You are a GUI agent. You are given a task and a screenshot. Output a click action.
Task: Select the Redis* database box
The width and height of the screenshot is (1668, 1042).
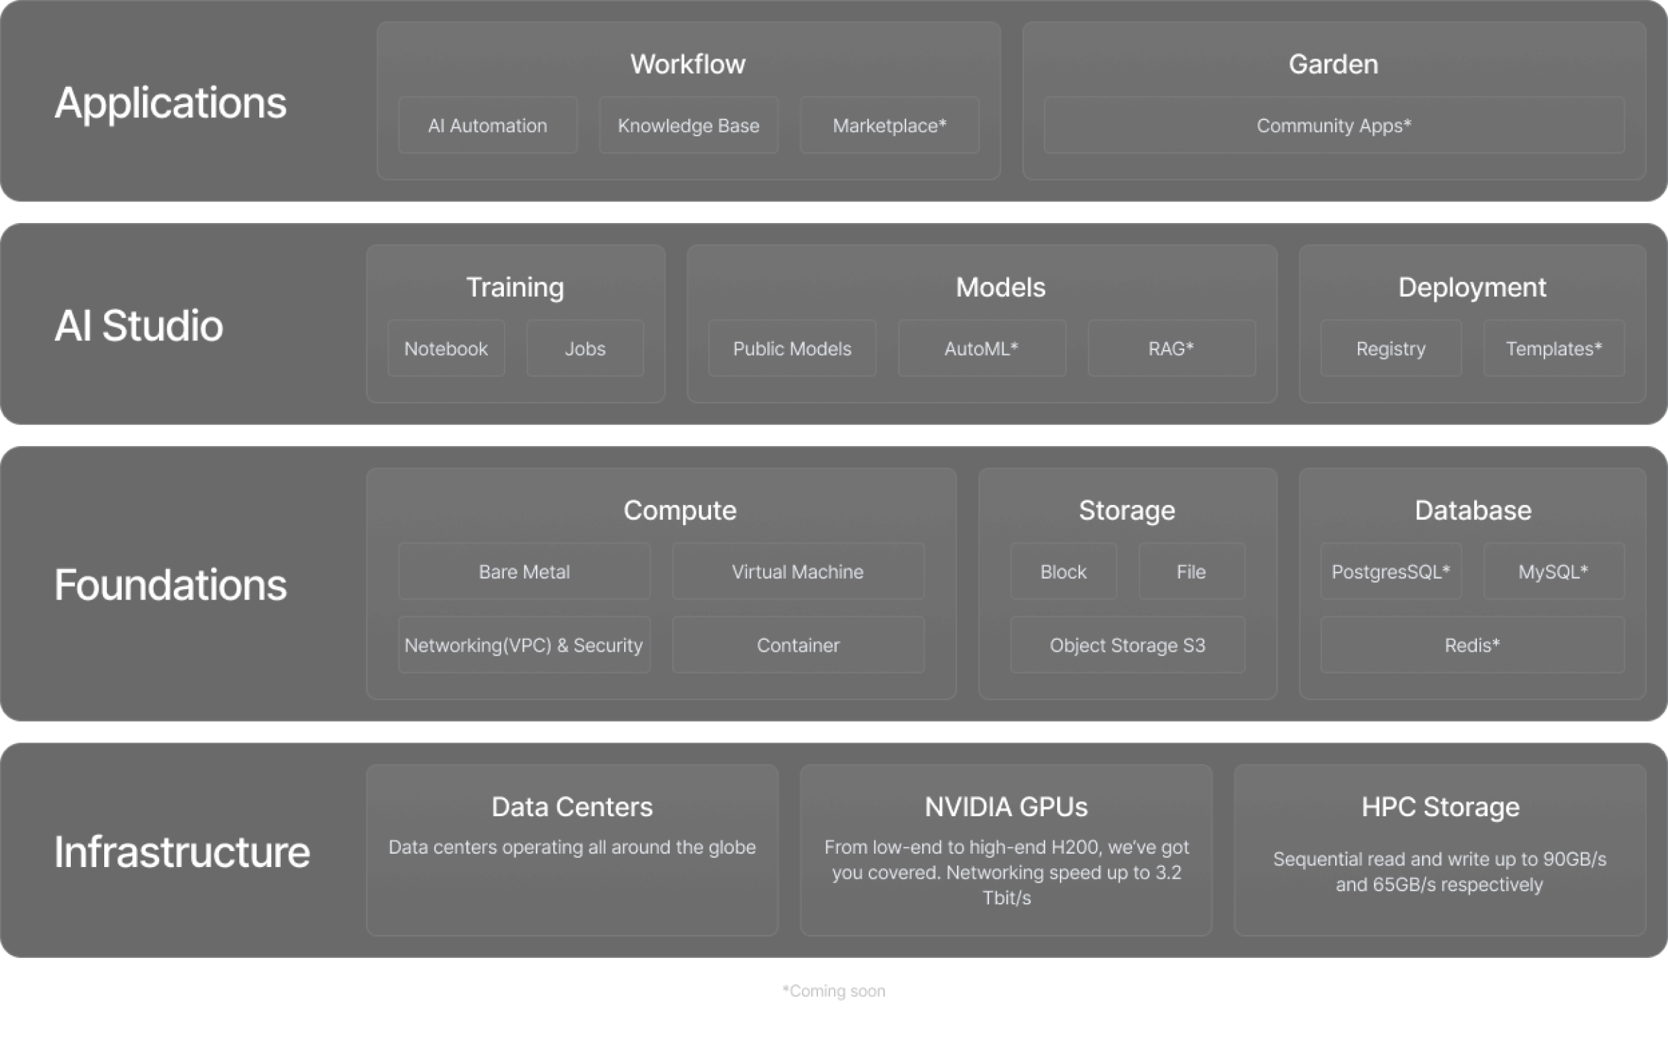point(1473,645)
